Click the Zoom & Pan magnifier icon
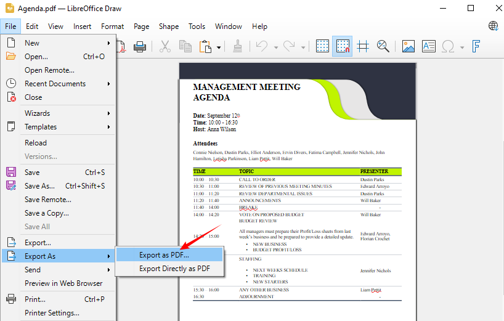This screenshot has width=504, height=321. point(383,46)
